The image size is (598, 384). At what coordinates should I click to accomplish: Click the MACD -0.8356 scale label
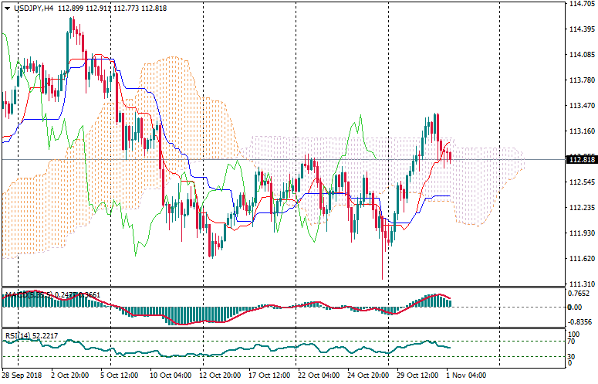click(579, 321)
